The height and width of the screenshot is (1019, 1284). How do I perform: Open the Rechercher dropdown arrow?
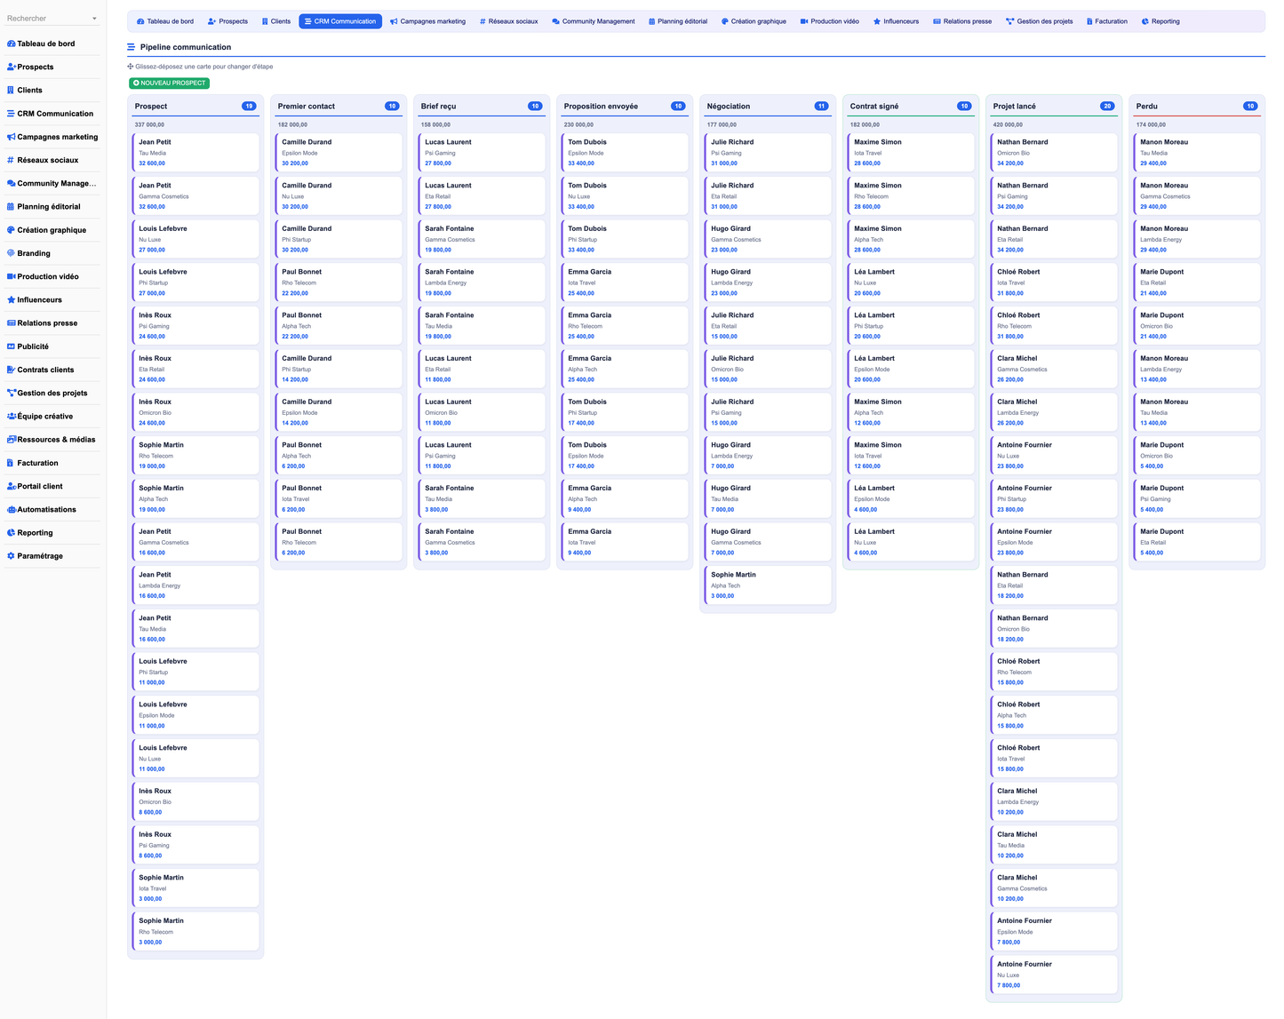[94, 19]
